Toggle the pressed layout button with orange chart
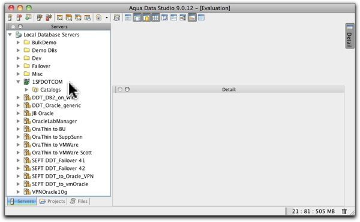The height and width of the screenshot is (222, 360). [x=192, y=17]
